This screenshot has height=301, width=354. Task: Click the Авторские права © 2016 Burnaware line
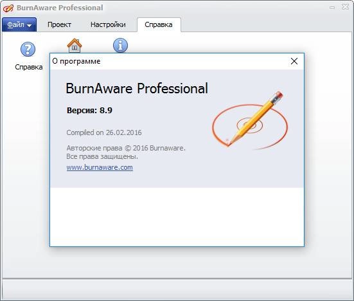pyautogui.click(x=126, y=148)
